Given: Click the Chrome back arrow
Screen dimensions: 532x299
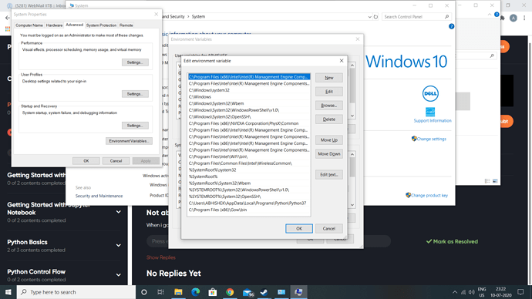Looking at the screenshot, I should pyautogui.click(x=8, y=18).
